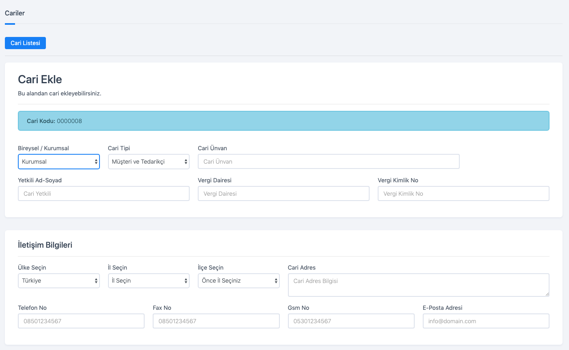Image resolution: width=569 pixels, height=350 pixels.
Task: Click into the Vergi Kimlik No field
Action: point(463,194)
